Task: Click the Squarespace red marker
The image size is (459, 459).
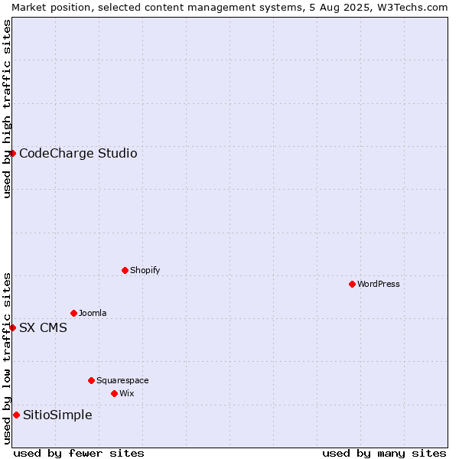Action: (x=91, y=381)
